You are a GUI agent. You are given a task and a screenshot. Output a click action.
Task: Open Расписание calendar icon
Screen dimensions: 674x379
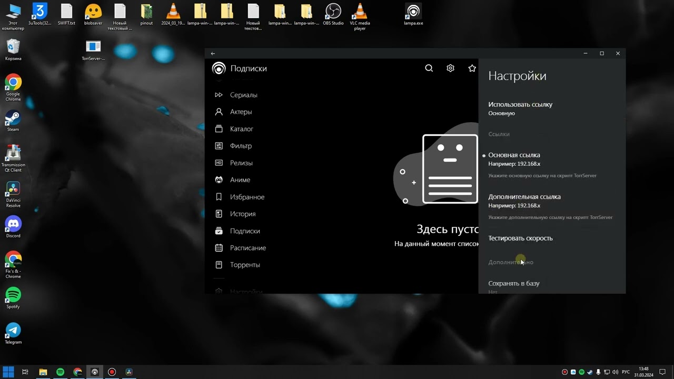[x=219, y=248]
